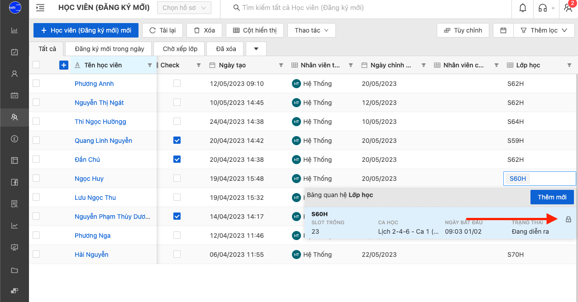
Task: Open the notification bell
Action: tap(523, 8)
